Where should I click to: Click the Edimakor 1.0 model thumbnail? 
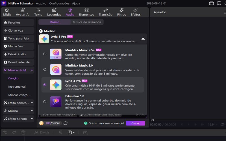coord(56,102)
